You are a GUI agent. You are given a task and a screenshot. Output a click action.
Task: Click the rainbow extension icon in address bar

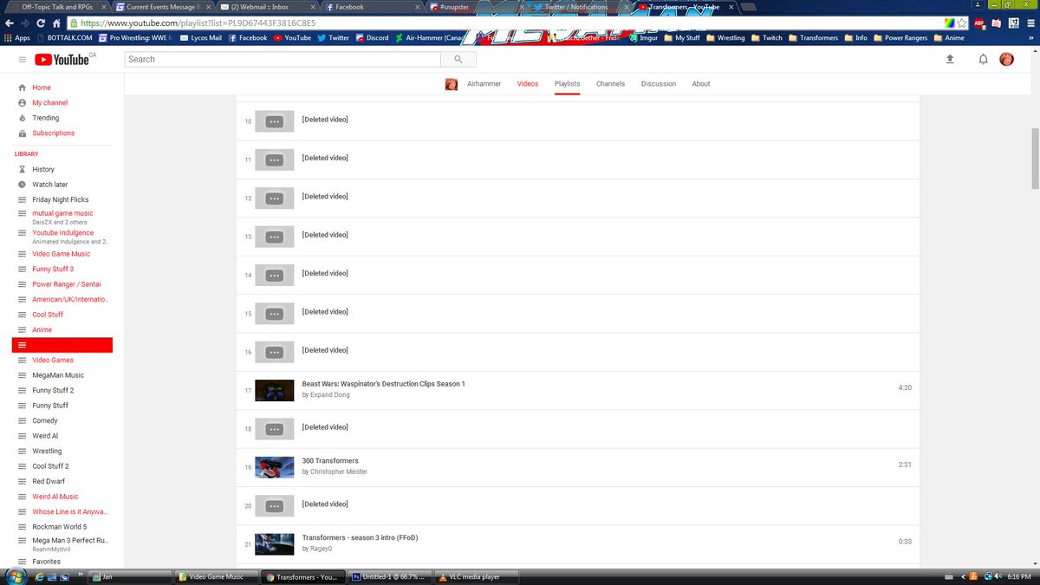click(949, 23)
